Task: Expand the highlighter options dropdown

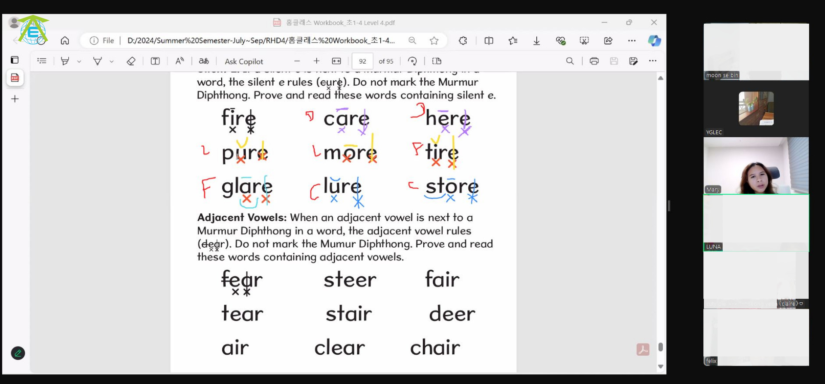Action: 112,61
